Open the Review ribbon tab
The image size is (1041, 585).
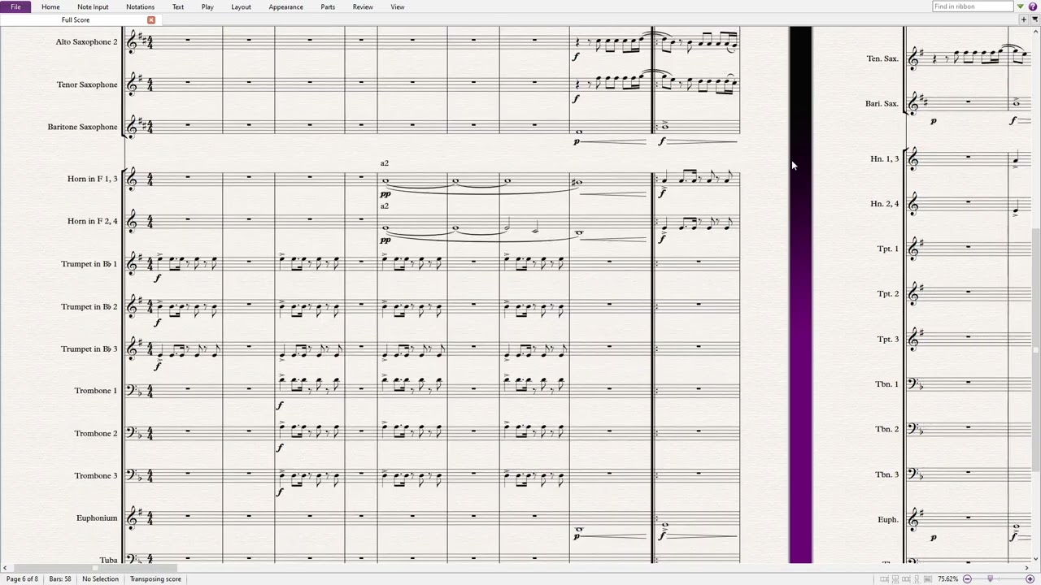[x=363, y=6]
